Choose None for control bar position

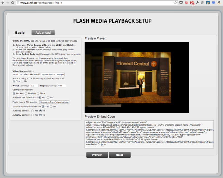pos(38,93)
